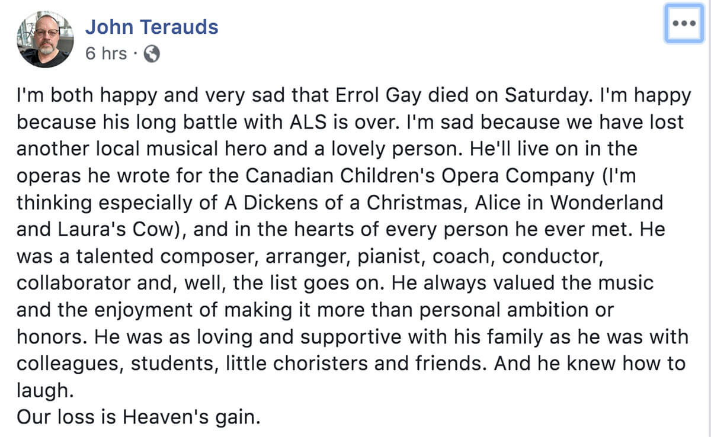Open the post options three-dots menu
Viewport: 711px width, 437px height.
(x=683, y=24)
